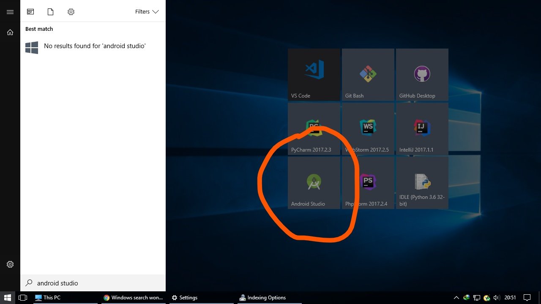The width and height of the screenshot is (541, 304).
Task: Open IDLE Python 3.6 tile
Action: pyautogui.click(x=422, y=182)
